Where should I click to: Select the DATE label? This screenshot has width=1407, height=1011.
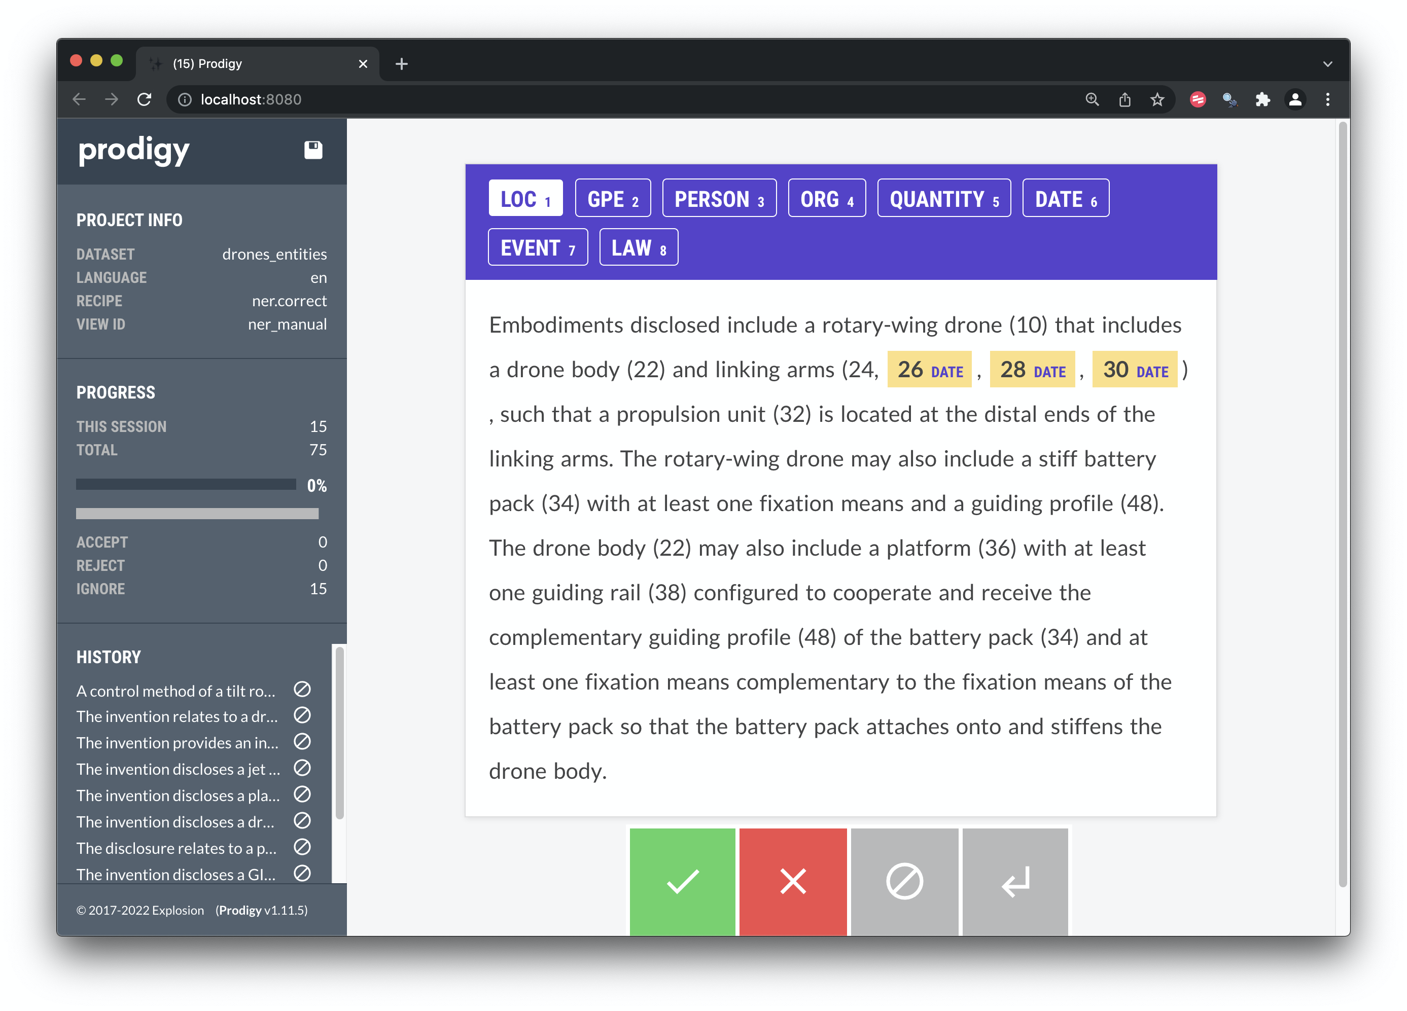tap(1065, 198)
